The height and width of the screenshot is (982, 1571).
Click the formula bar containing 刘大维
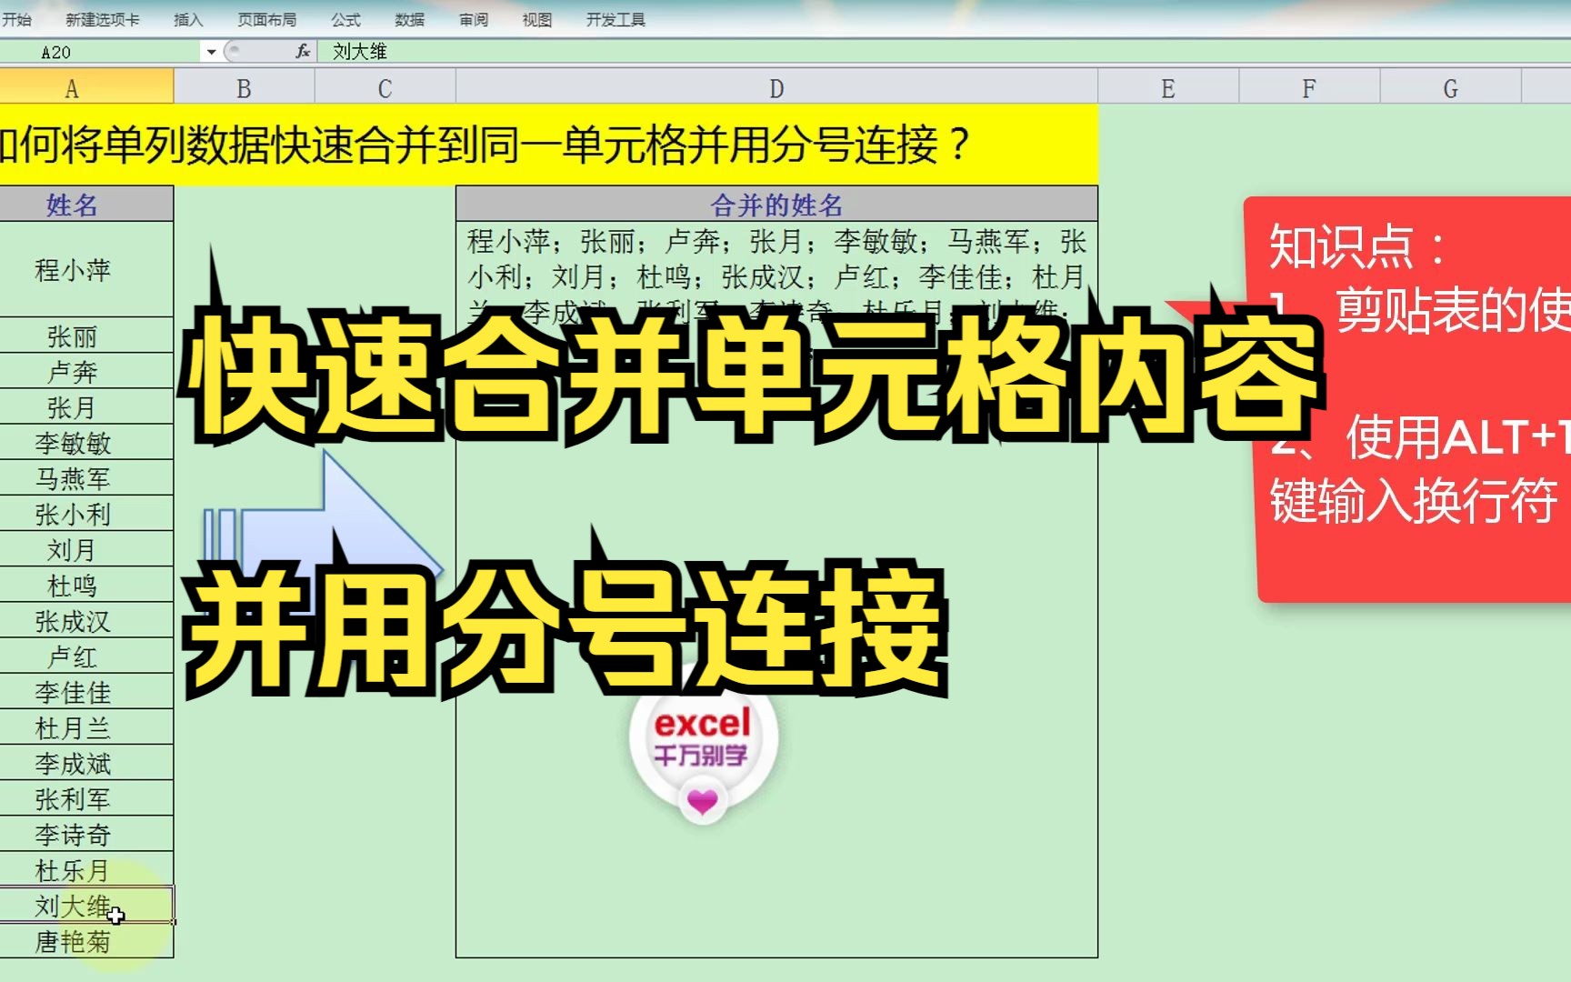(x=946, y=52)
